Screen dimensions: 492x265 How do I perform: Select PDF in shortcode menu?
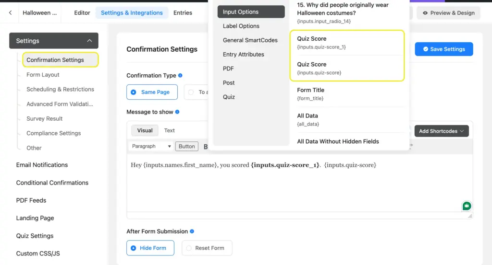coord(228,69)
